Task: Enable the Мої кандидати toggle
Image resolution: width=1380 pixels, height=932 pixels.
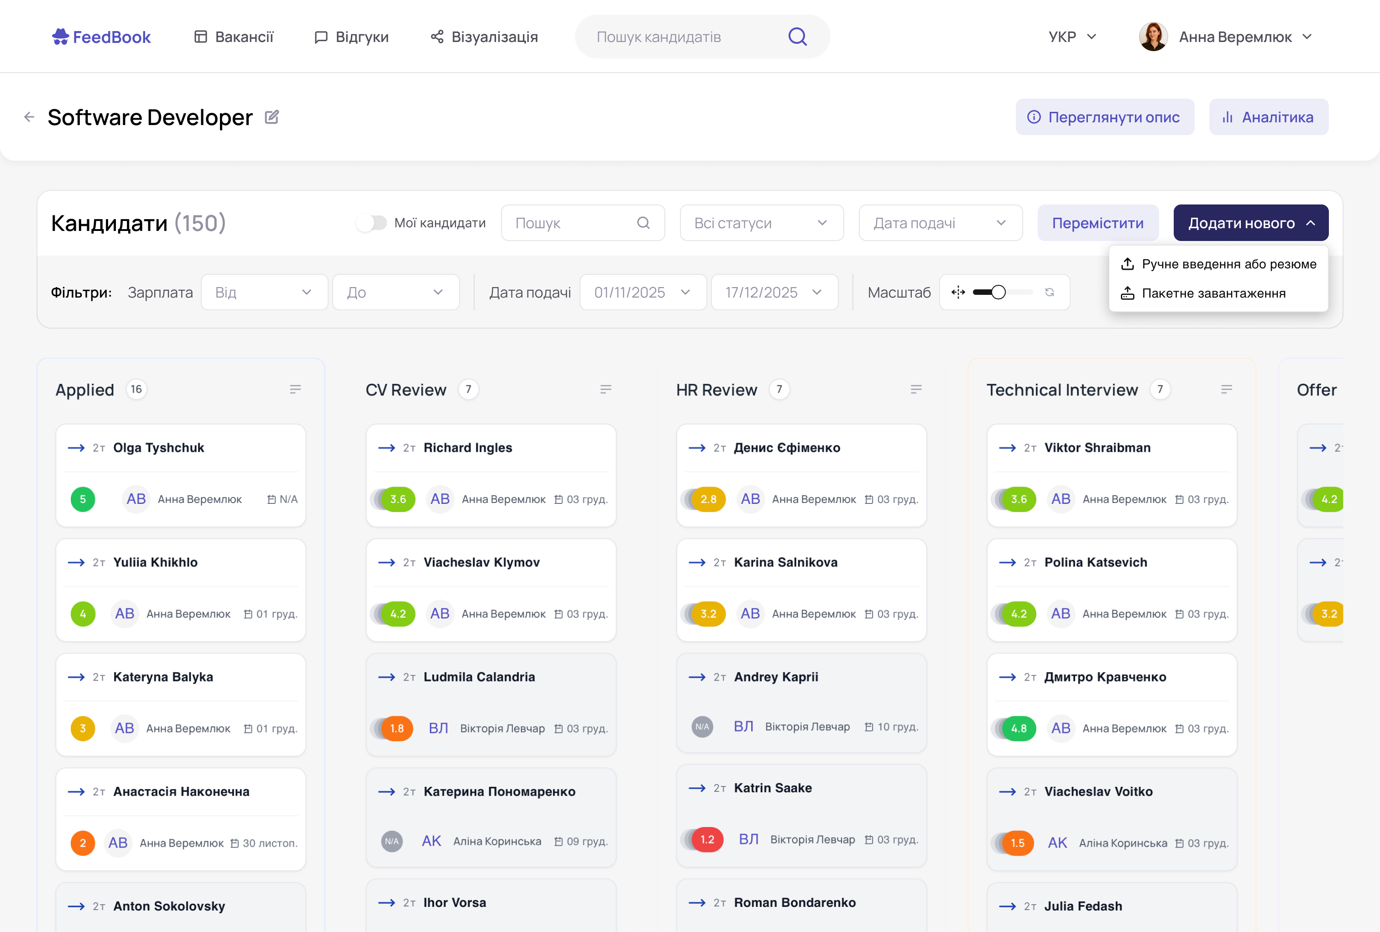Action: (372, 222)
